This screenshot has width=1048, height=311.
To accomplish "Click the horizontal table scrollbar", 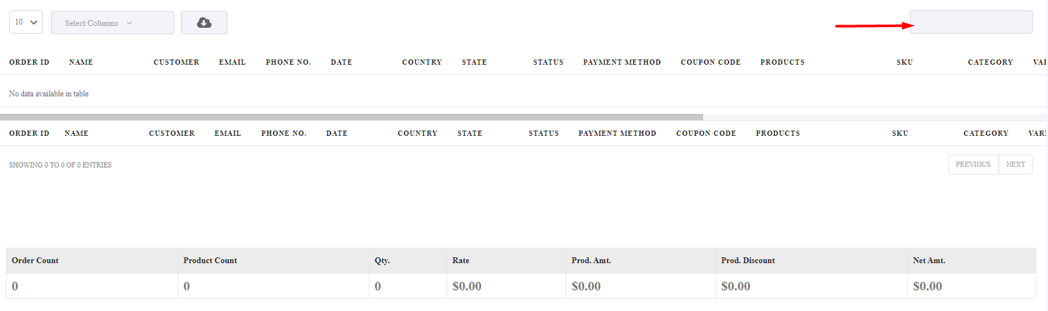I will (x=351, y=117).
